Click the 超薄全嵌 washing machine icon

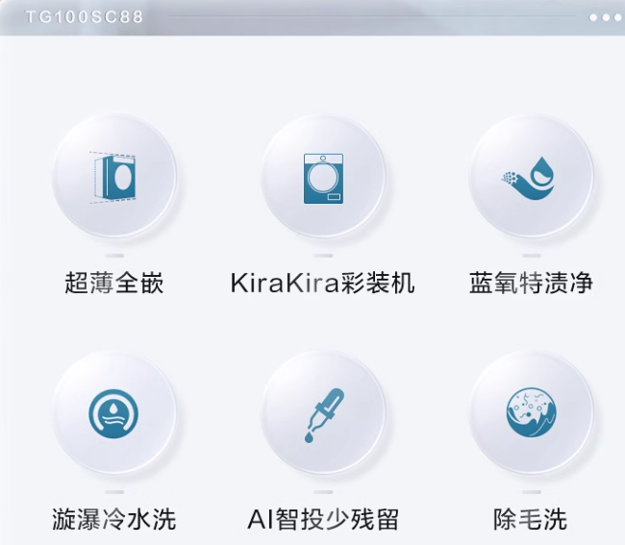click(x=114, y=177)
